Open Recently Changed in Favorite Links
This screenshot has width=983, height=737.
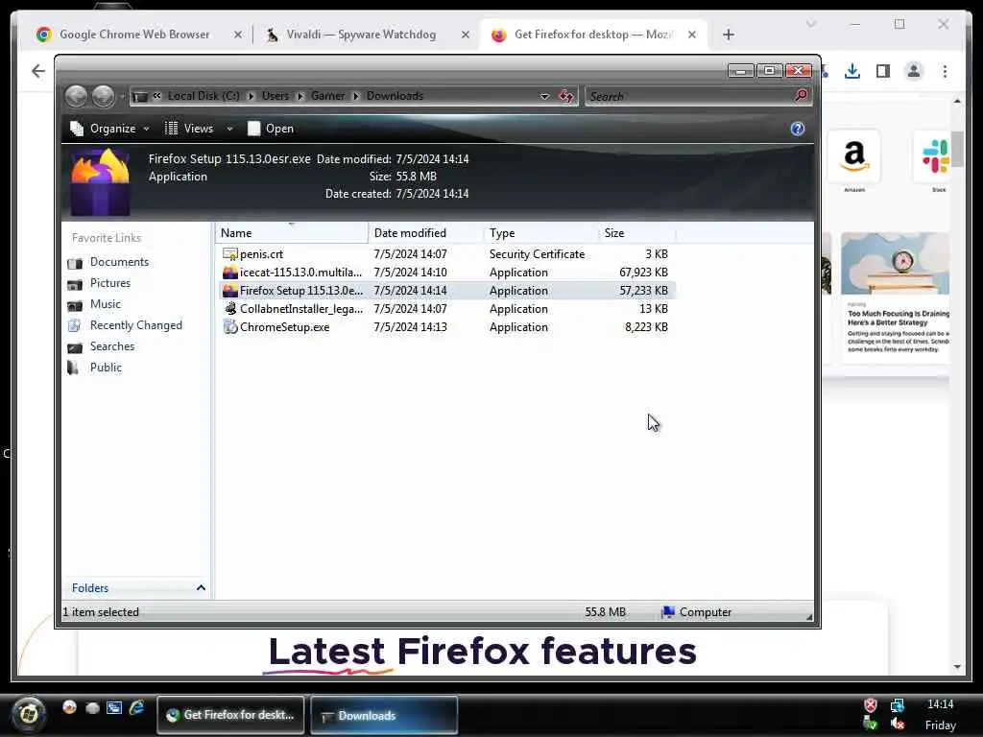point(136,325)
